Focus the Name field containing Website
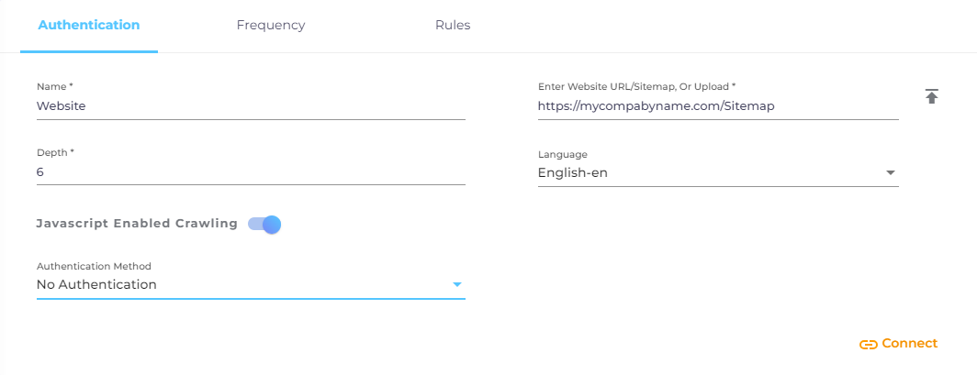Image resolution: width=977 pixels, height=375 pixels. click(x=251, y=106)
